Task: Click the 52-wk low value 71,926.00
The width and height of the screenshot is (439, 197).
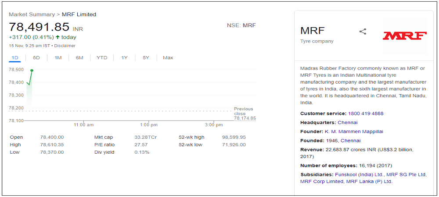Action: (234, 145)
